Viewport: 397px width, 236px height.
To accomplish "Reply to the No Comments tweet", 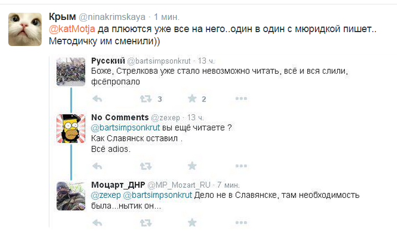I will pos(97,166).
